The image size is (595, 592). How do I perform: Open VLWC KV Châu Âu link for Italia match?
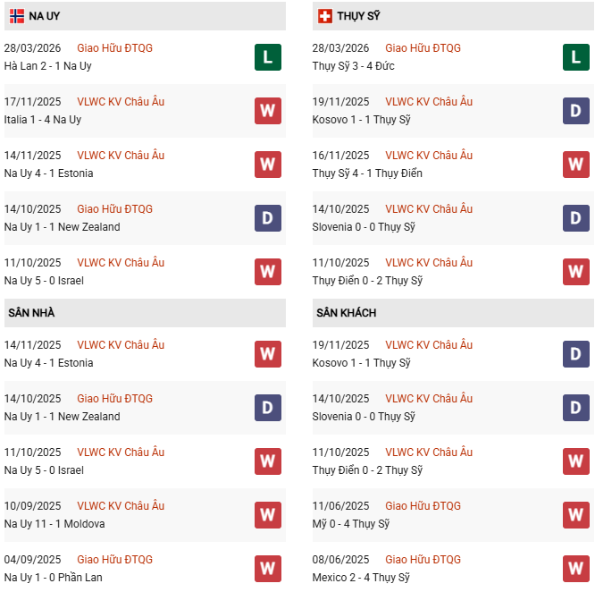pyautogui.click(x=121, y=102)
